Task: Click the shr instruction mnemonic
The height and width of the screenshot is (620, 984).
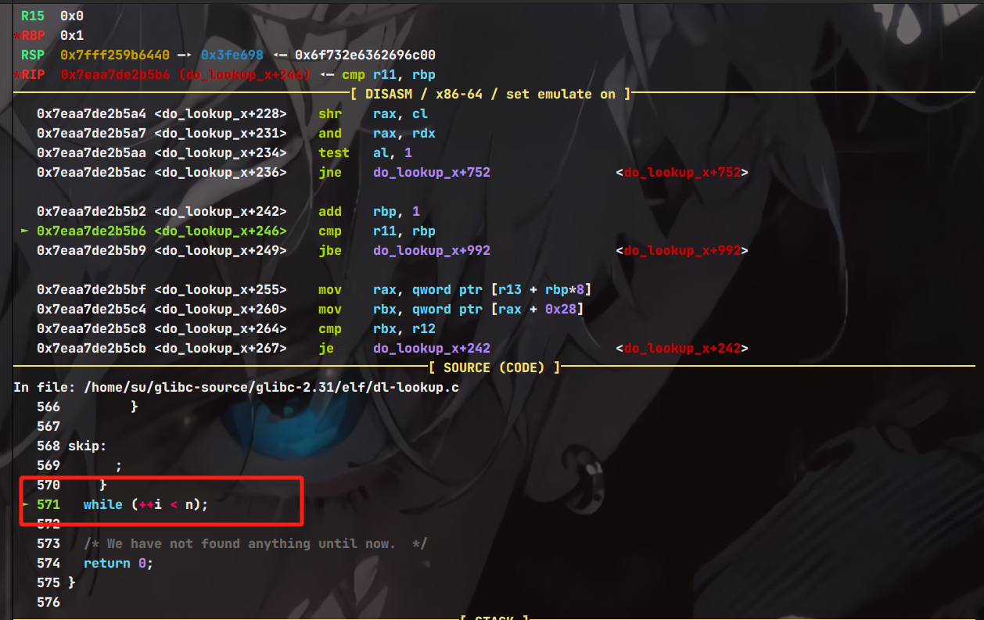Action: point(330,113)
